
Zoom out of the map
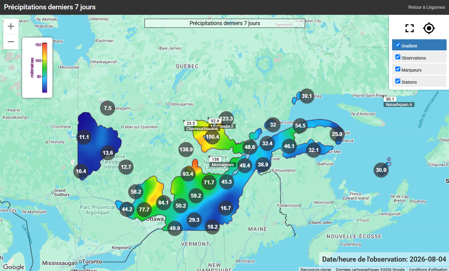click(11, 42)
